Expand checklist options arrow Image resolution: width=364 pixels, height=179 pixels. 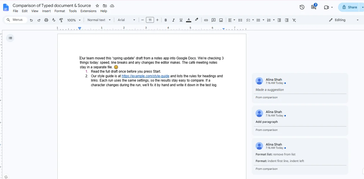(x=253, y=20)
